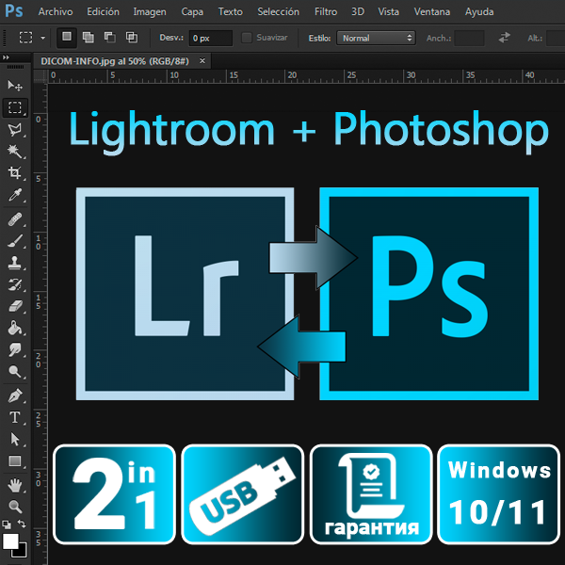The height and width of the screenshot is (565, 565).
Task: Open the Selección menu
Action: pos(278,12)
